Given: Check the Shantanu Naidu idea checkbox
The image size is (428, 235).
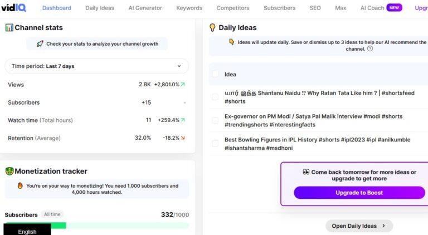Looking at the screenshot, I should pos(215,97).
